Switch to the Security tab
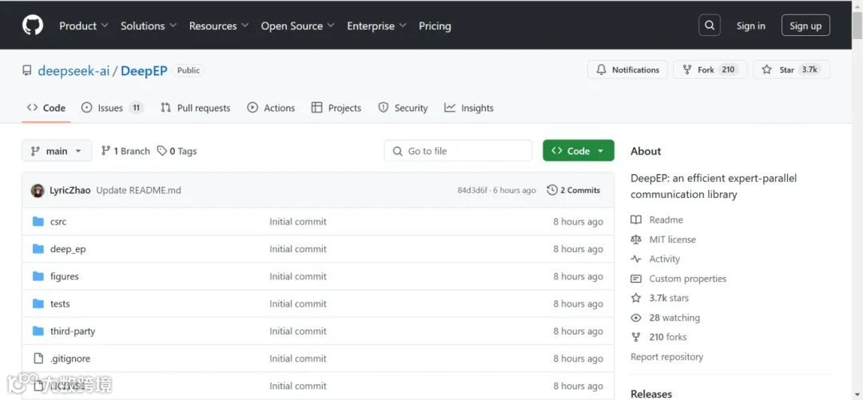The width and height of the screenshot is (863, 400). (x=403, y=108)
